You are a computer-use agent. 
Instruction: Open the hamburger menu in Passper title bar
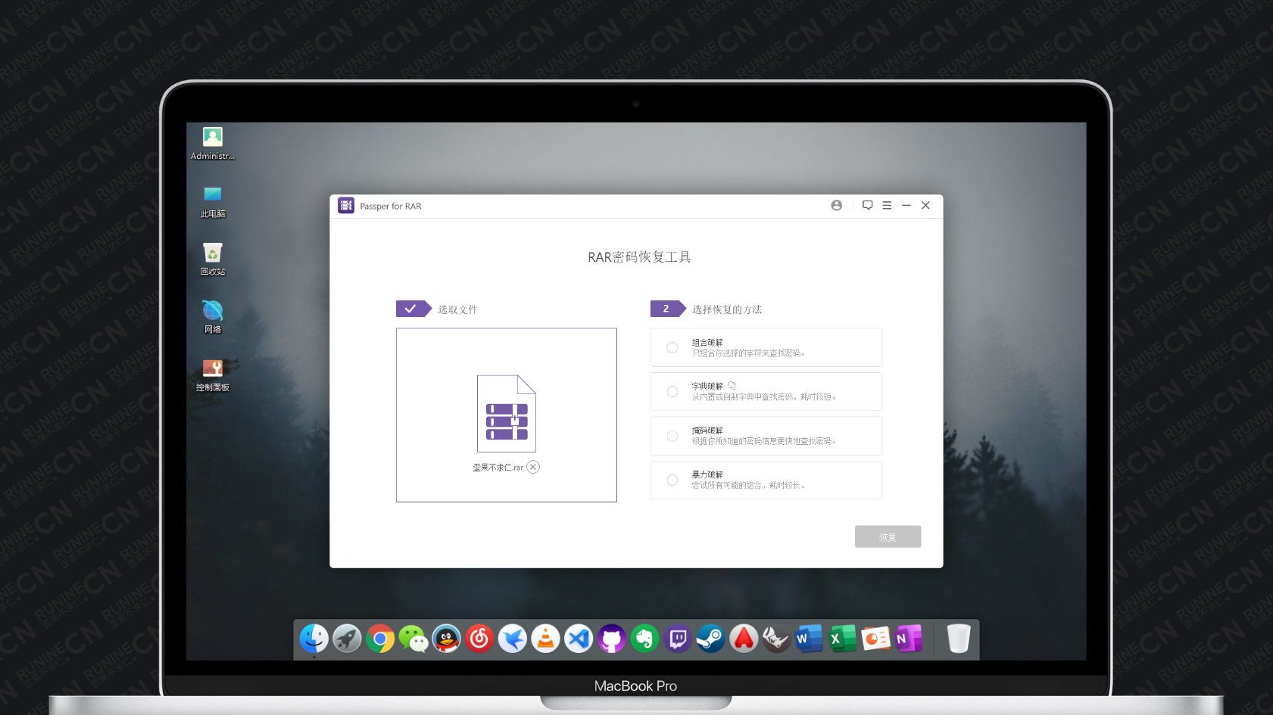pyautogui.click(x=887, y=205)
